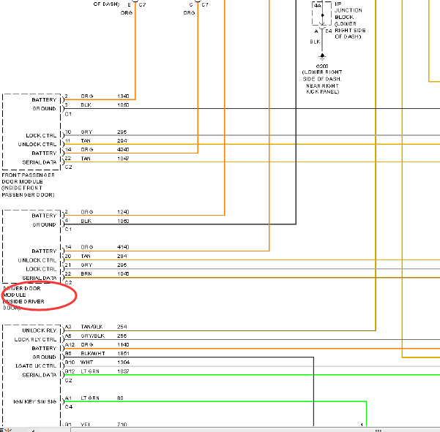The width and height of the screenshot is (440, 432).
Task: Click pin number A1
Action: 68,398
